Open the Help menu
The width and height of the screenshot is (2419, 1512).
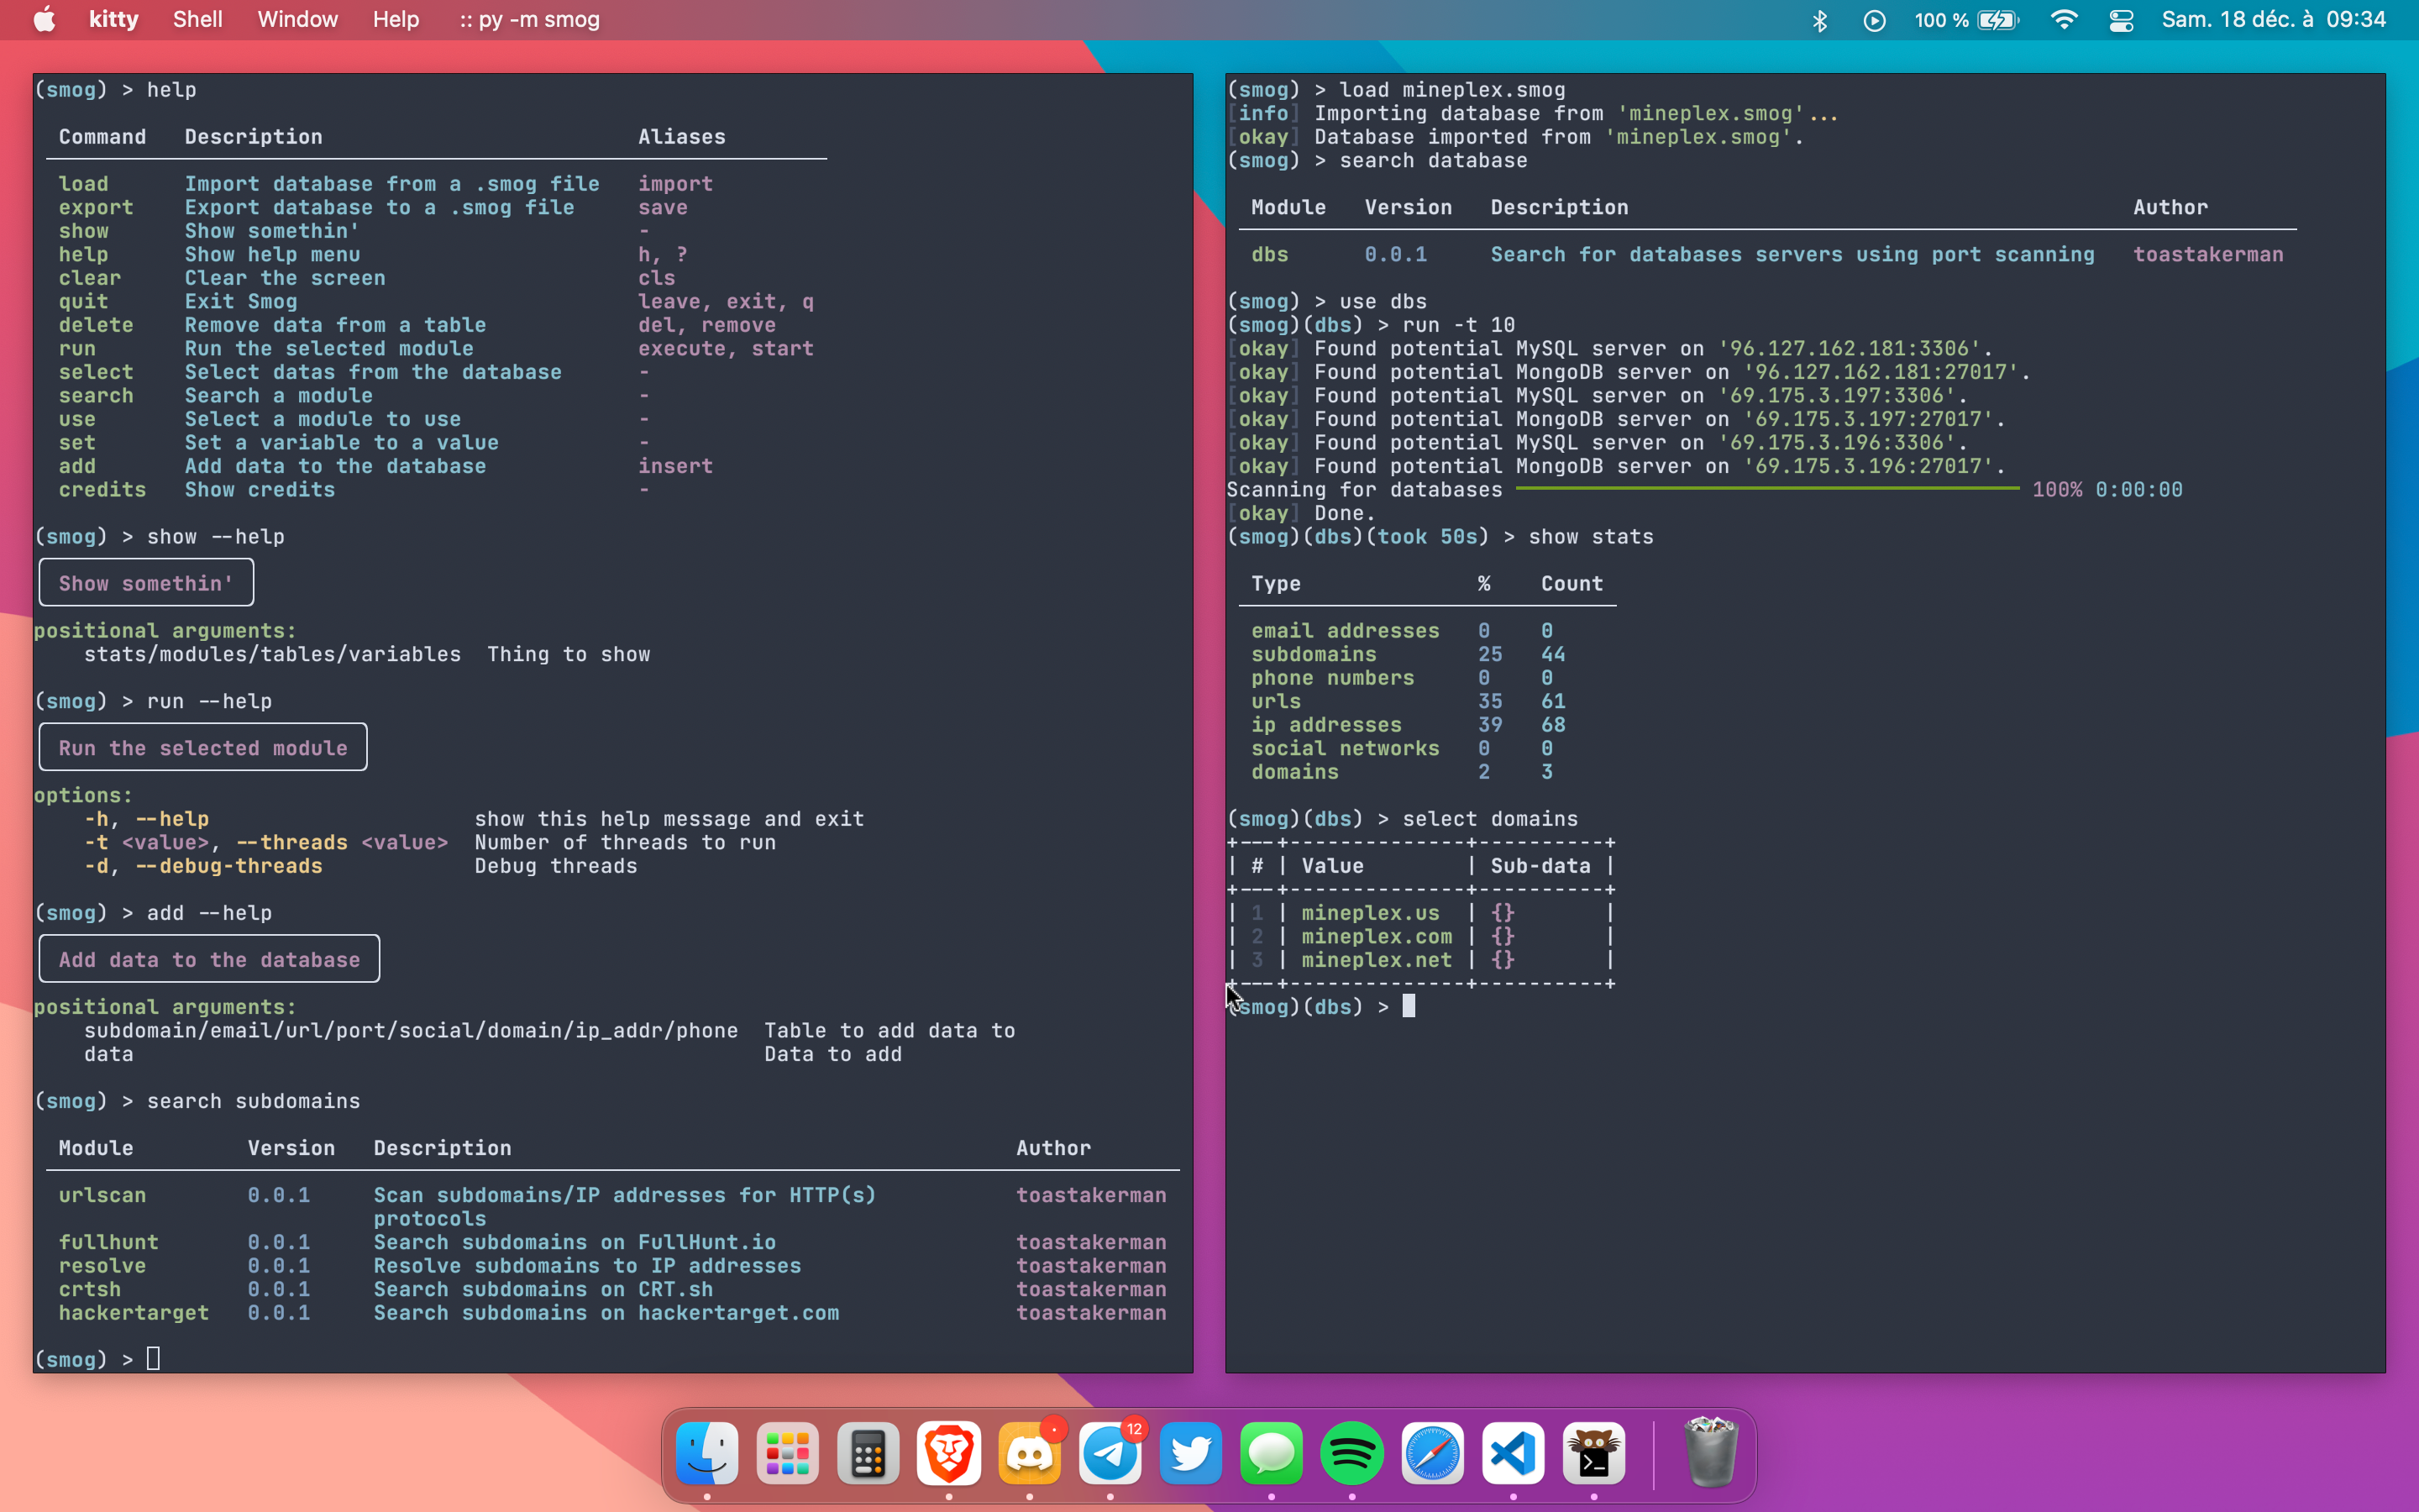[x=396, y=19]
